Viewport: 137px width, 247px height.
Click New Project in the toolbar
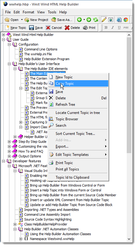(x=36, y=20)
